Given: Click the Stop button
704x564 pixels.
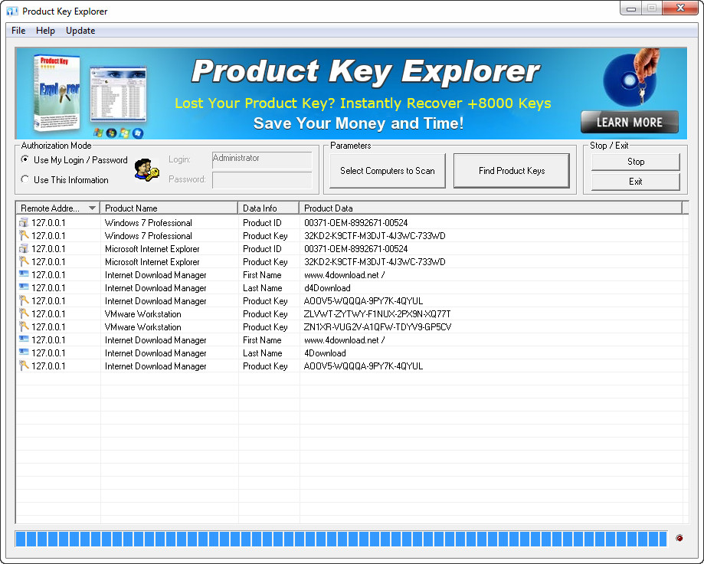Looking at the screenshot, I should [636, 162].
